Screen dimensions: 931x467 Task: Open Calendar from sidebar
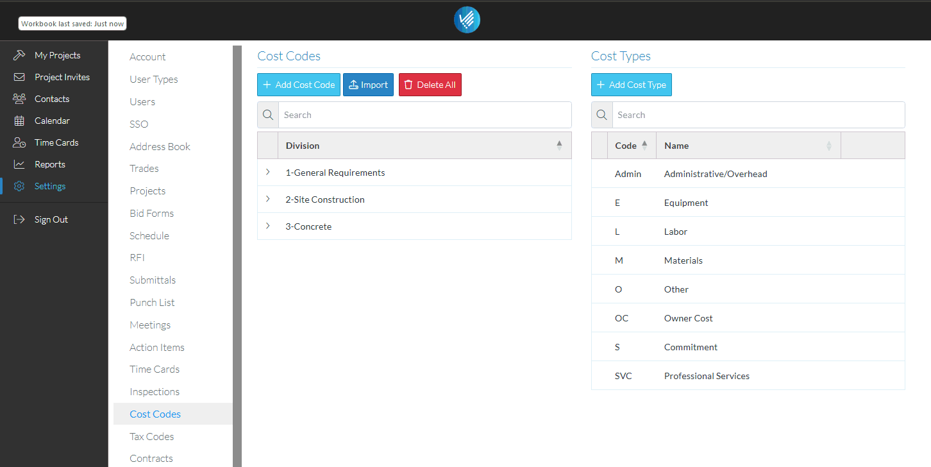pyautogui.click(x=52, y=121)
